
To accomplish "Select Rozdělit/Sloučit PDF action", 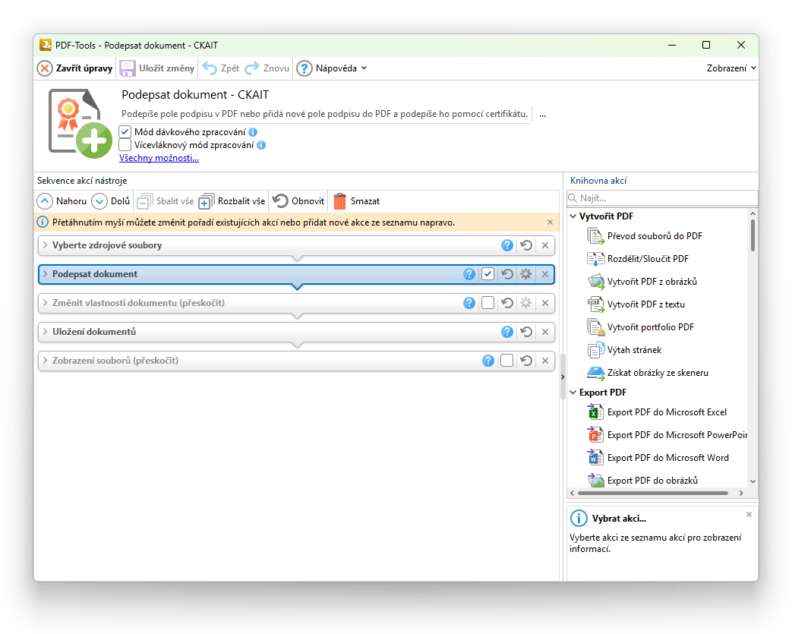I will [x=638, y=259].
